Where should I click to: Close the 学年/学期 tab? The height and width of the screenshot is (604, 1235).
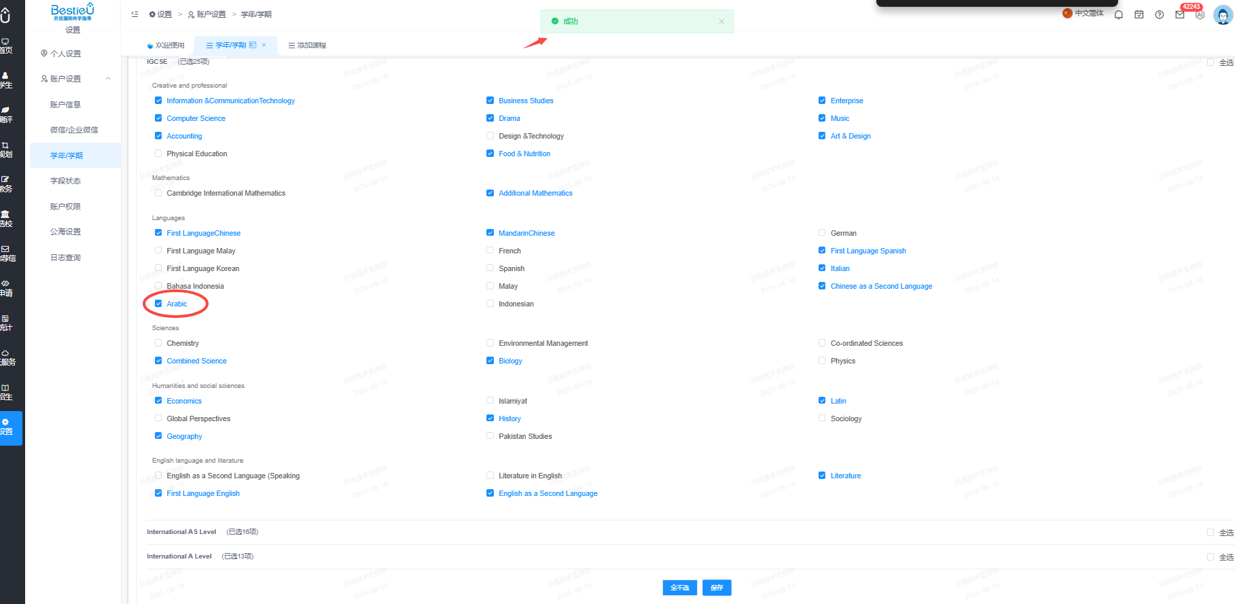pyautogui.click(x=264, y=45)
